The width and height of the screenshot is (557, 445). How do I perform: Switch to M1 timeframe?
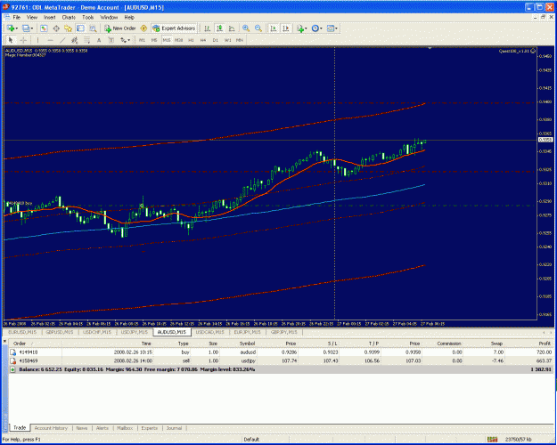pyautogui.click(x=142, y=40)
